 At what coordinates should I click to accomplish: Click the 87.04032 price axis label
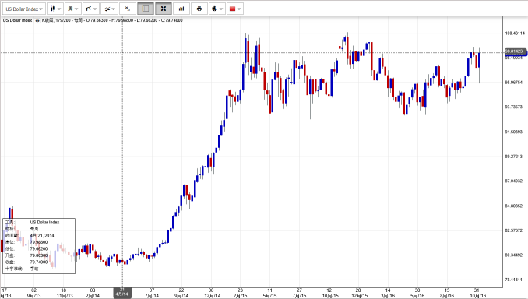[x=513, y=181]
